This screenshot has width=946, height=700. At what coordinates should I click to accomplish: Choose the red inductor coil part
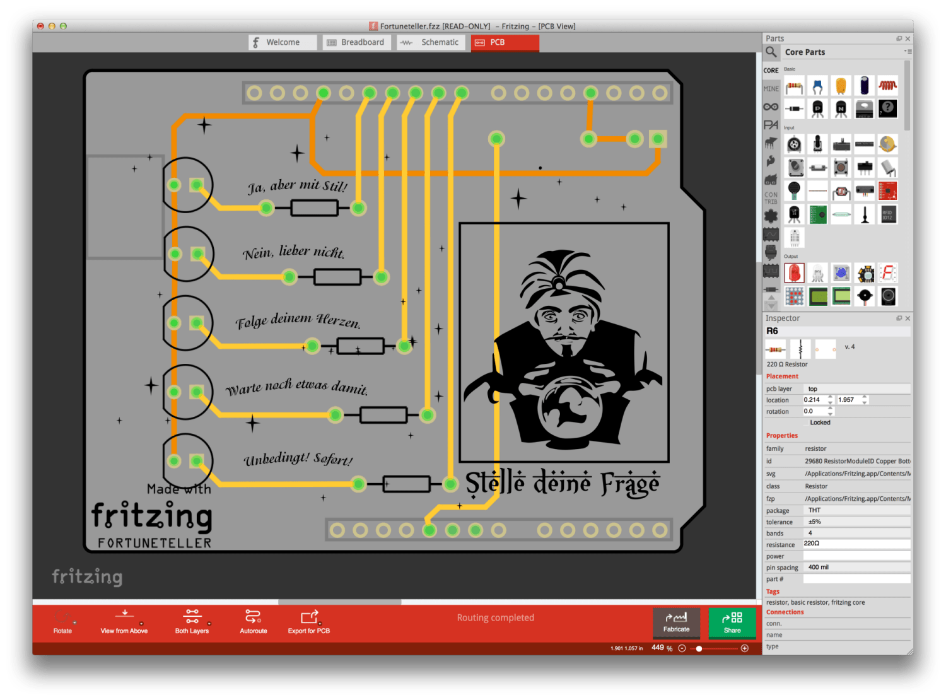[x=888, y=85]
